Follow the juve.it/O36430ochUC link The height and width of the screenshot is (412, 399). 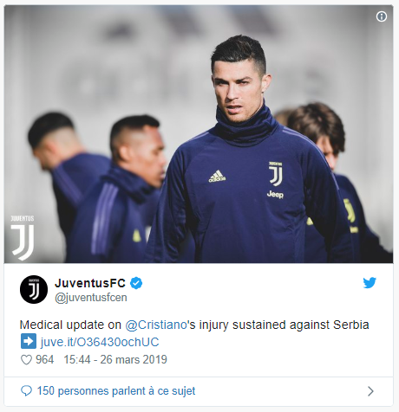click(x=100, y=342)
